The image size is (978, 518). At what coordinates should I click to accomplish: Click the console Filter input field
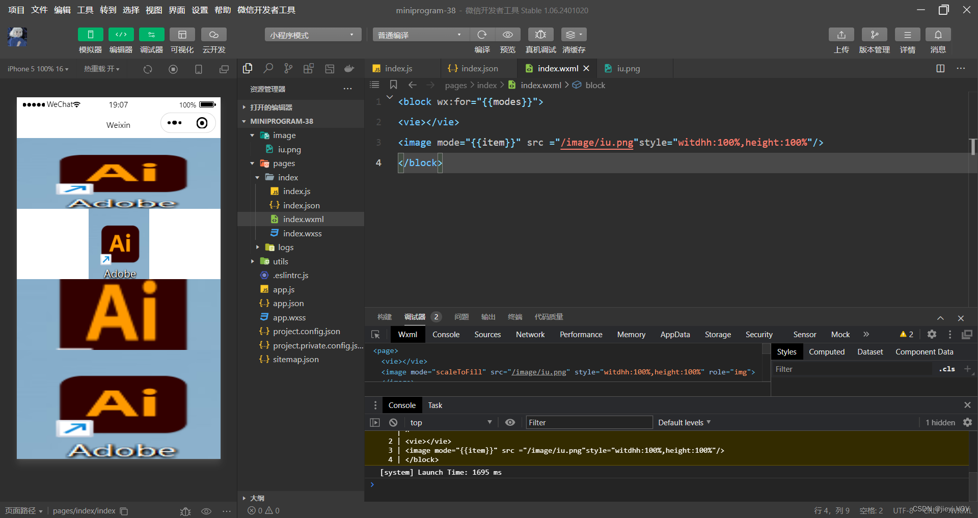coord(589,422)
